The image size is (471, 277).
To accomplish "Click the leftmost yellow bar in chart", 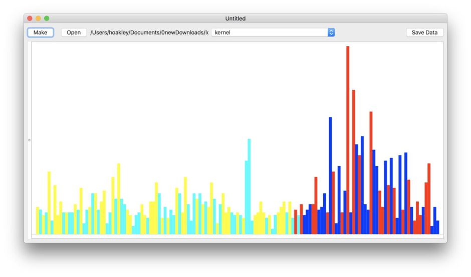I will pyautogui.click(x=38, y=220).
